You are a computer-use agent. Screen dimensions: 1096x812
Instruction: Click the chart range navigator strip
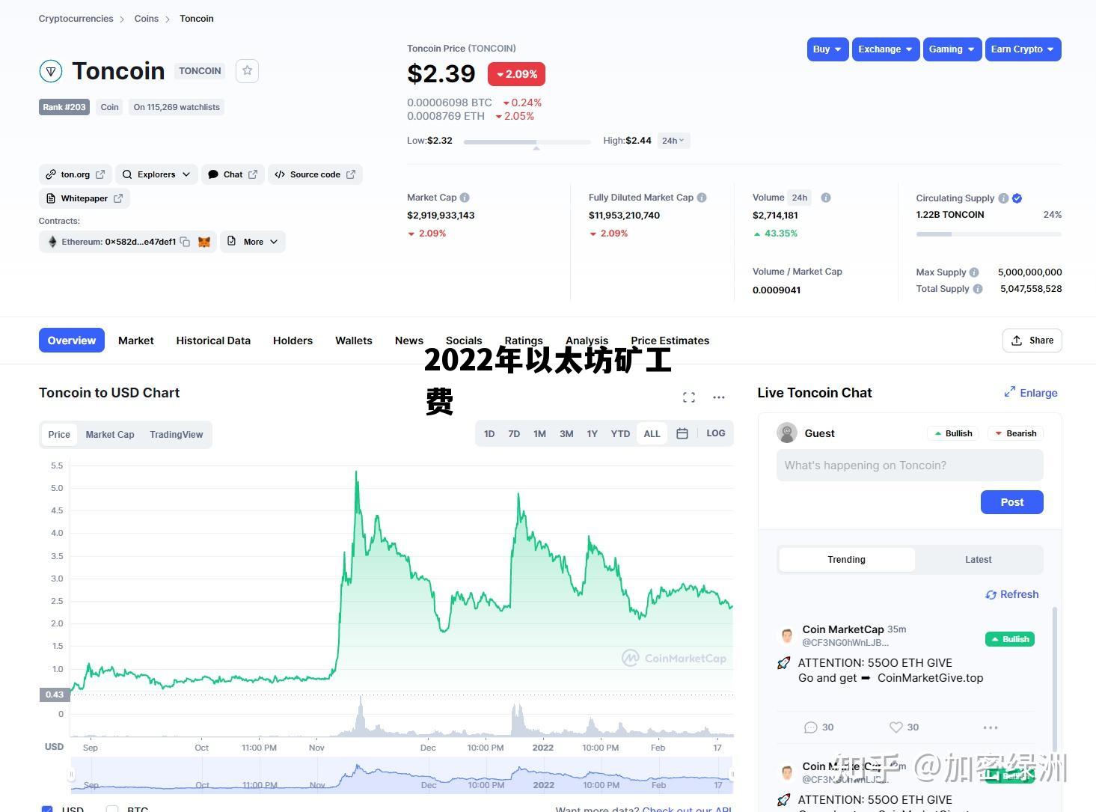point(402,775)
